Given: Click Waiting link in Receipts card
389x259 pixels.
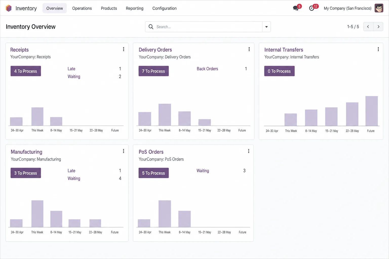Looking at the screenshot, I should click(74, 77).
